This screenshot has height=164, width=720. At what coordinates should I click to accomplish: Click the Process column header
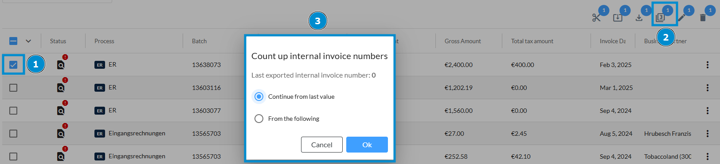tap(104, 41)
